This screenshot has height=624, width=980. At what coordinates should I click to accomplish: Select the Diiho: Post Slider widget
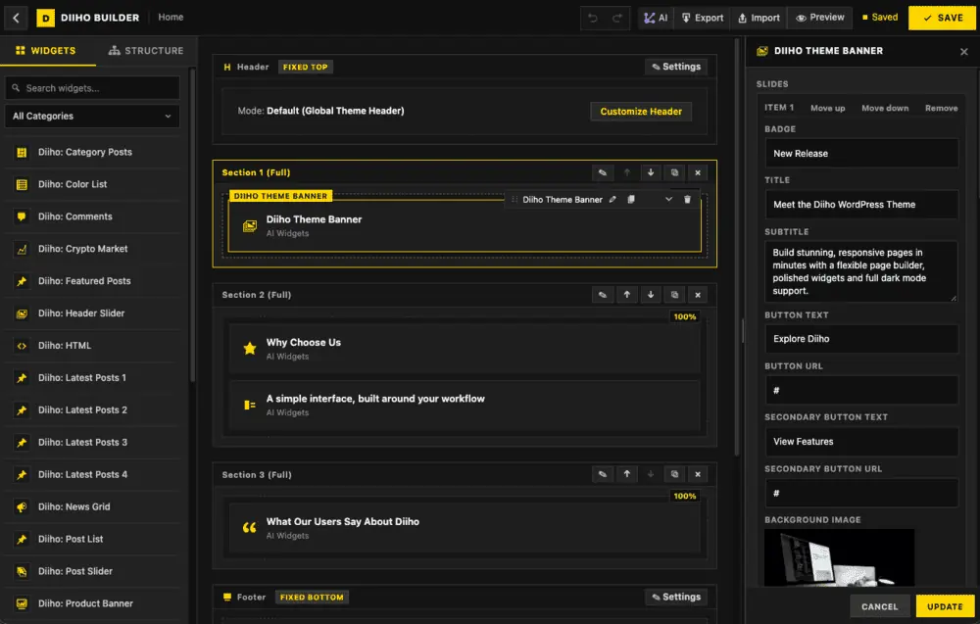[x=92, y=571]
